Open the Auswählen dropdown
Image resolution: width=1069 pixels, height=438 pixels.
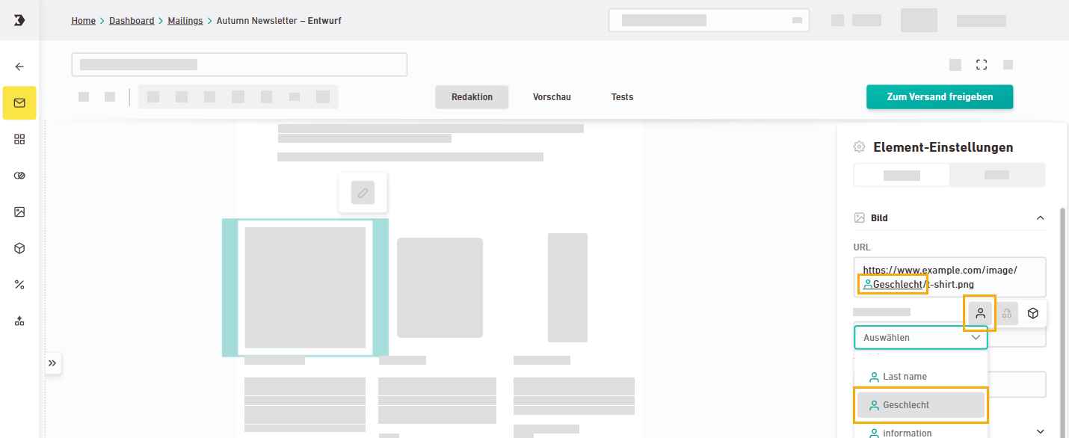pos(920,338)
